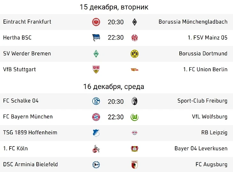The width and height of the screenshot is (233, 172).
Task: Click the Mainz 05 club logo
Action: pos(134,38)
